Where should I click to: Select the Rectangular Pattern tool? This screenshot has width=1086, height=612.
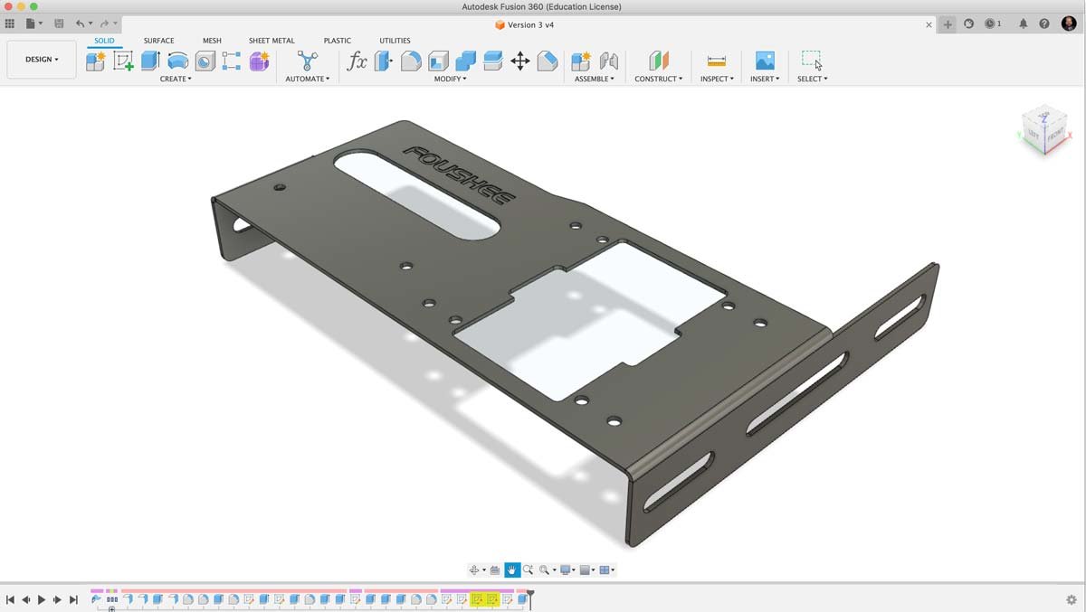pos(232,61)
